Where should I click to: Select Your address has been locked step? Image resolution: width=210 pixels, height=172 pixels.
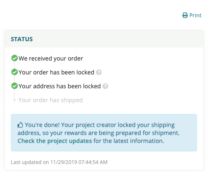coord(60,86)
